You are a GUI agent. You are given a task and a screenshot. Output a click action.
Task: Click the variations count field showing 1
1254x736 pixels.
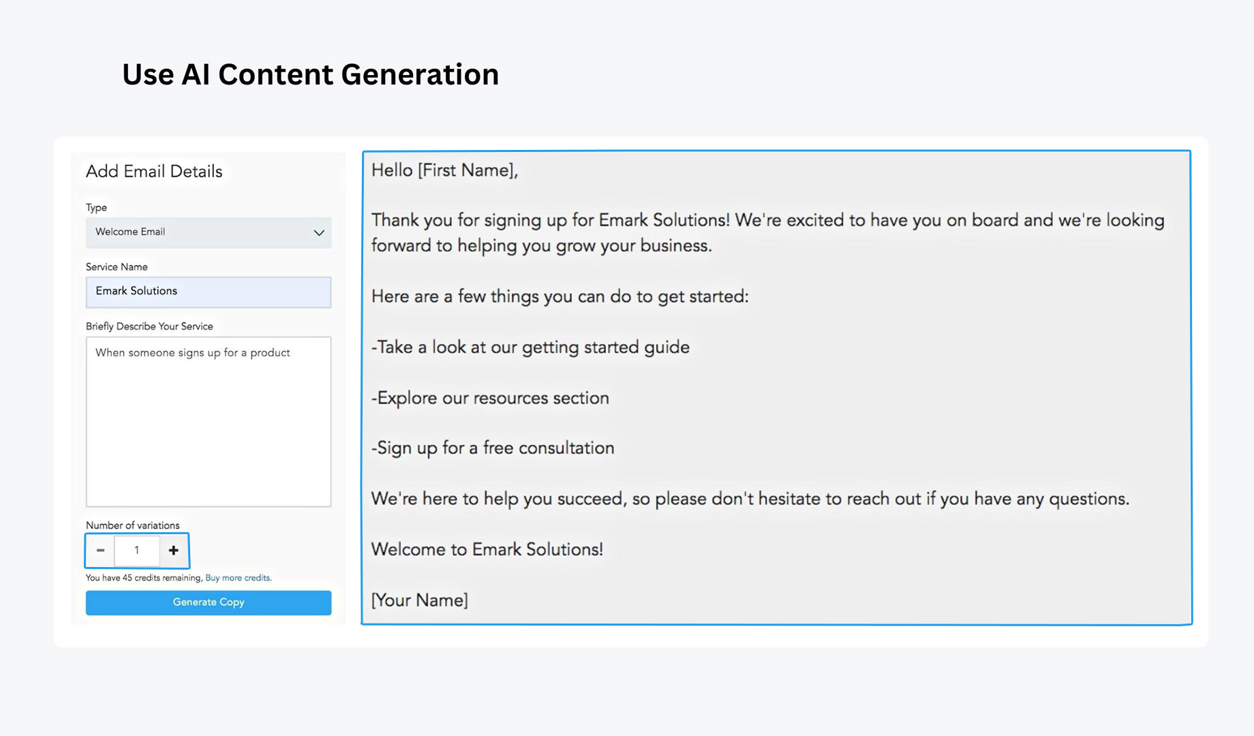137,551
